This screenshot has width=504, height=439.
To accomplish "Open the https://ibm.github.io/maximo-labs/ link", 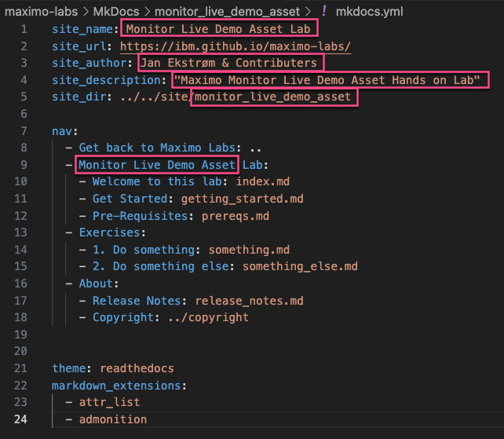I will coord(236,46).
